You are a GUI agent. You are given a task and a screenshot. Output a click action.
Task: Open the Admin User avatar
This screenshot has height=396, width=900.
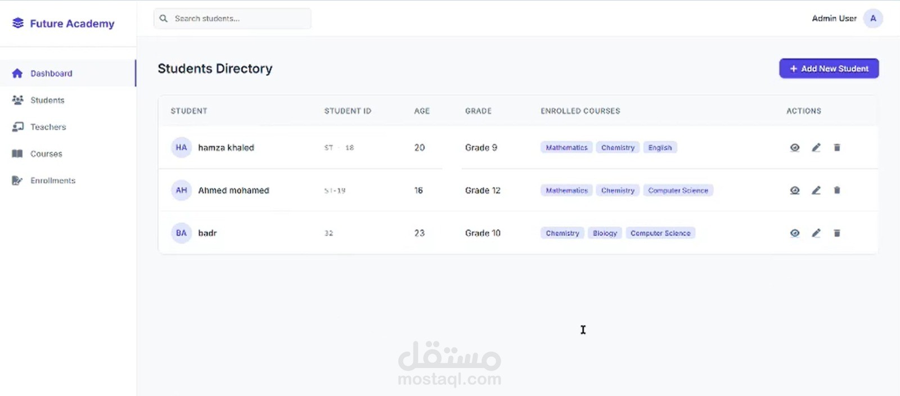[x=873, y=19]
